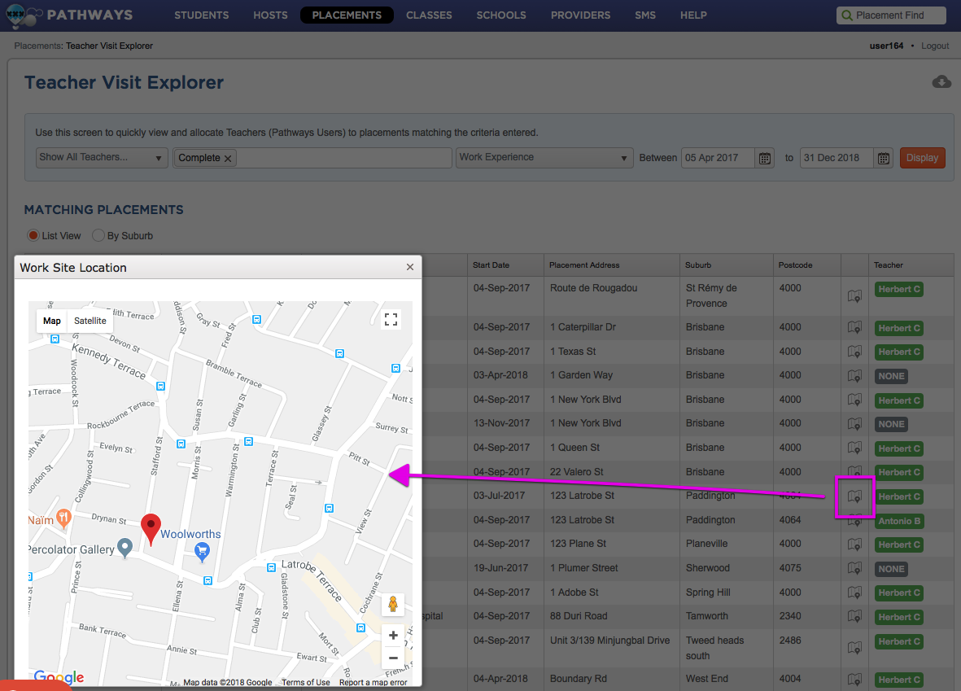961x691 pixels.
Task: Open map icon for 13-Nov-2017 New York Blvd row
Action: click(854, 424)
